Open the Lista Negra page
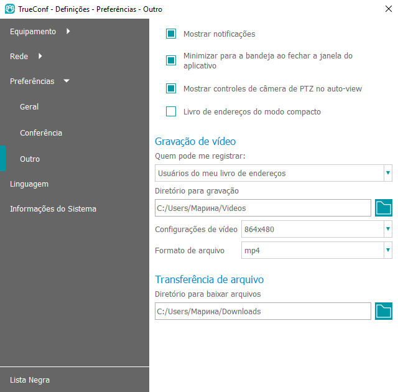The image size is (398, 392). [30, 380]
